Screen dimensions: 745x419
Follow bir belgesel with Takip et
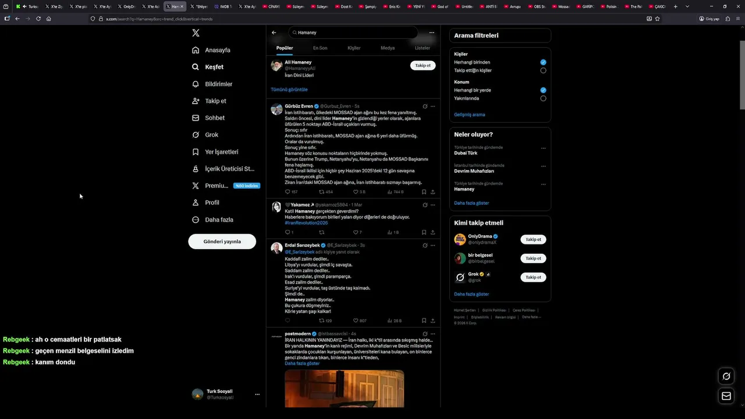[x=533, y=258]
